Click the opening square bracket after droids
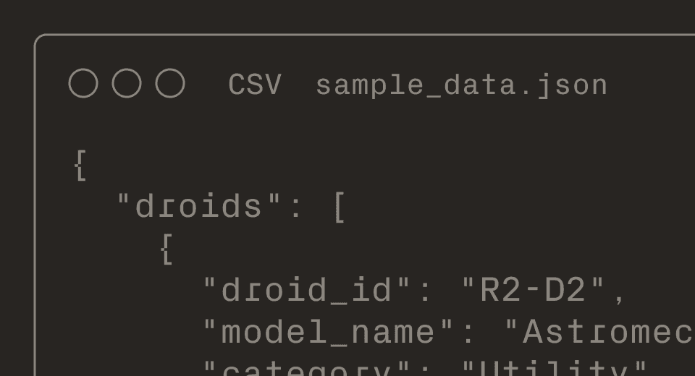The height and width of the screenshot is (376, 695). (x=340, y=208)
